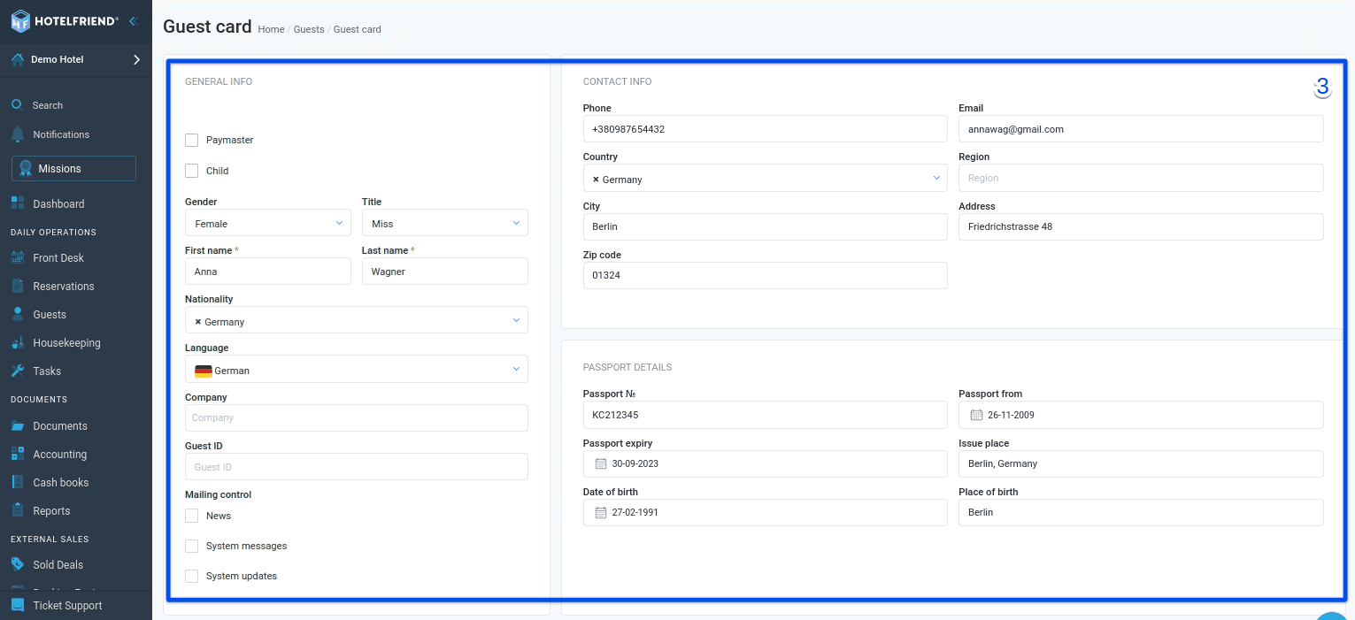This screenshot has height=620, width=1355.
Task: Click the Missions button
Action: tap(73, 168)
